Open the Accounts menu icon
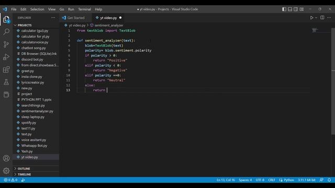Image resolution: width=335 pixels, height=188 pixels. tap(6, 158)
